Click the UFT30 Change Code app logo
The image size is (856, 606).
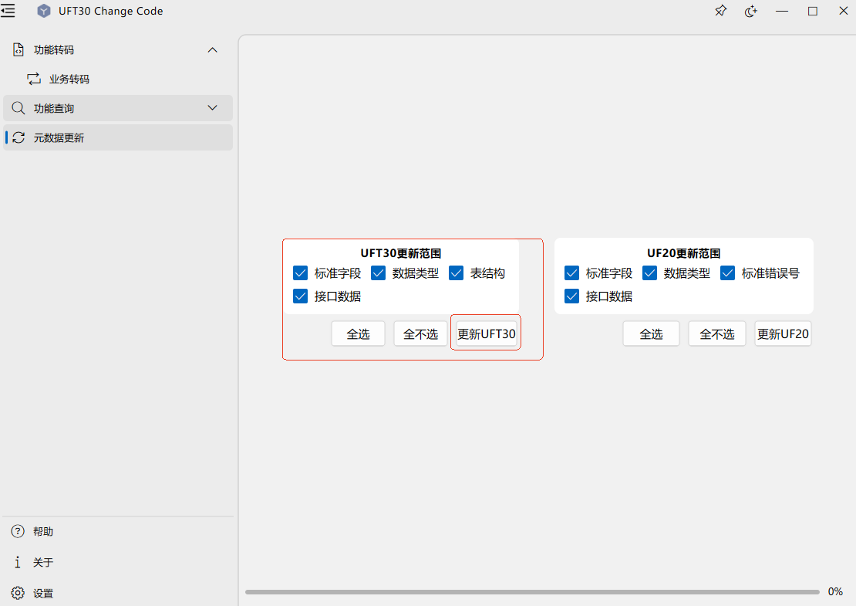click(x=44, y=11)
